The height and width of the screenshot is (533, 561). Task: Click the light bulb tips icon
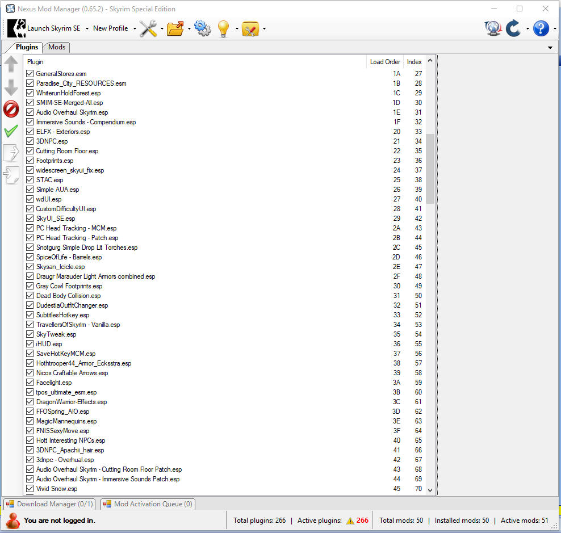(224, 28)
